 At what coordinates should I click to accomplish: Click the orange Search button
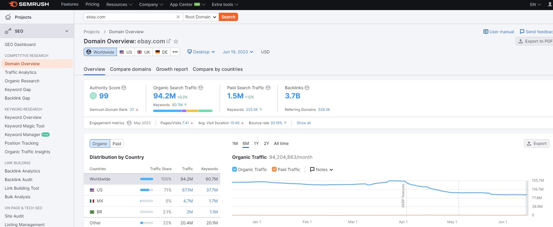coord(228,17)
